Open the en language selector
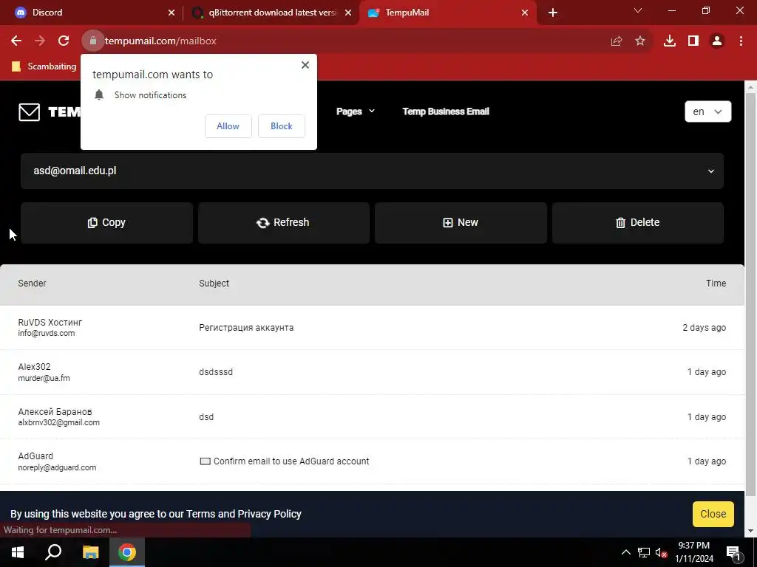 707,112
